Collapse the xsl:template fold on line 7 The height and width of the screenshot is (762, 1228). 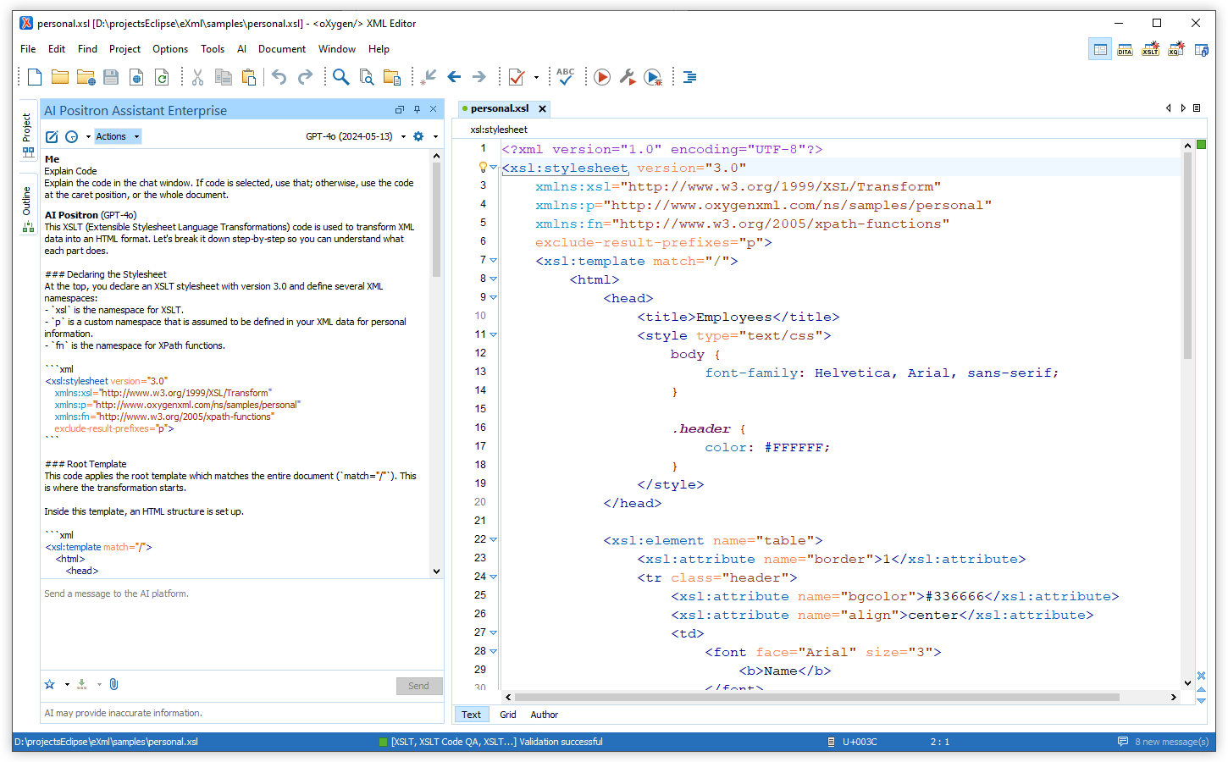[x=494, y=260]
